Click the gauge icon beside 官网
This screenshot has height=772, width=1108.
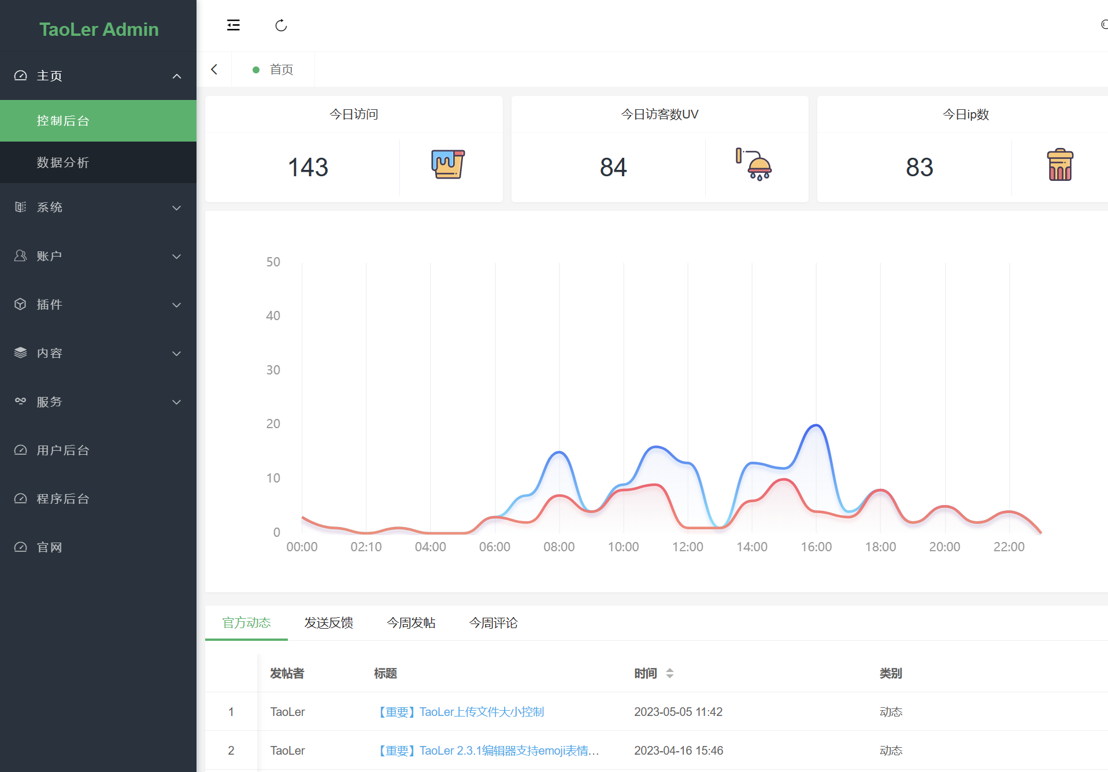tap(21, 547)
